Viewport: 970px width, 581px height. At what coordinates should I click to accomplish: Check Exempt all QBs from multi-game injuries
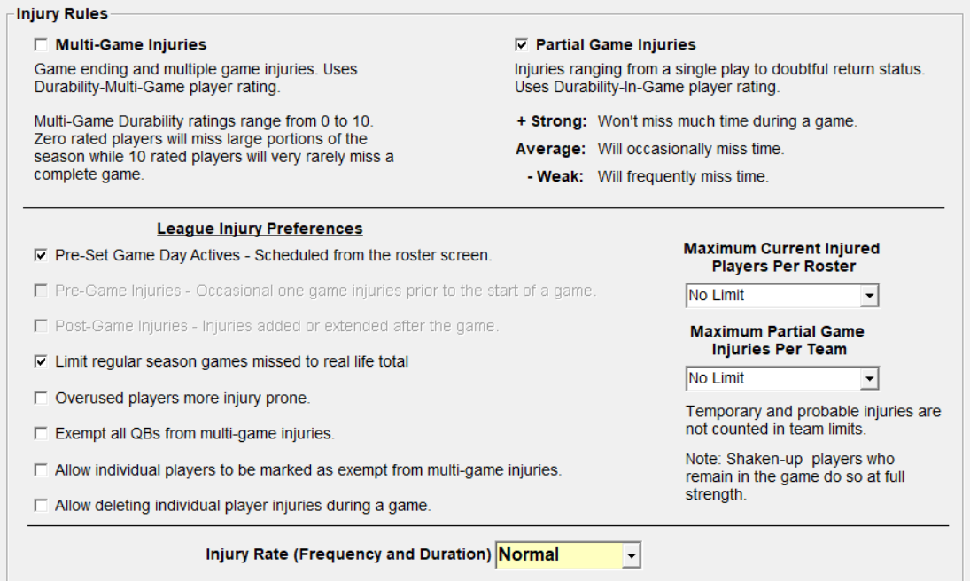pyautogui.click(x=41, y=434)
